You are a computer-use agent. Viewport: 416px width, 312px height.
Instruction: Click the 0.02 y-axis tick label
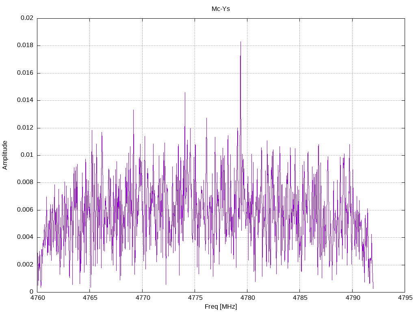(27, 18)
